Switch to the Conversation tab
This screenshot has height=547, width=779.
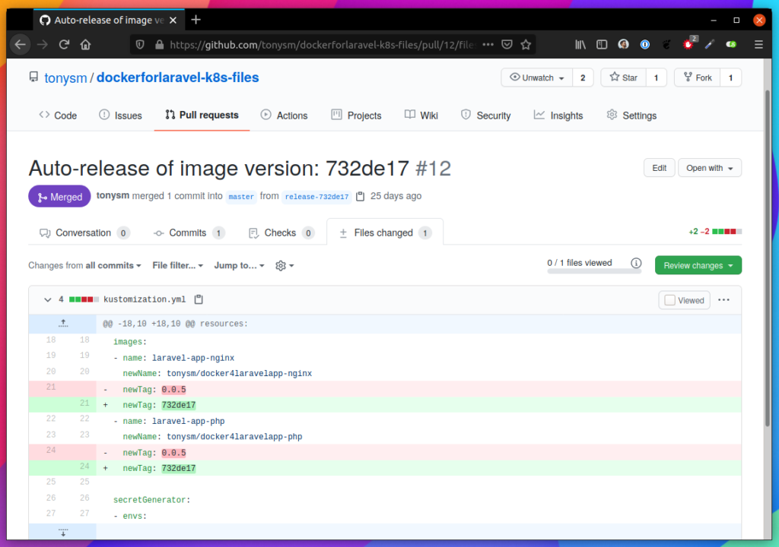(x=84, y=232)
